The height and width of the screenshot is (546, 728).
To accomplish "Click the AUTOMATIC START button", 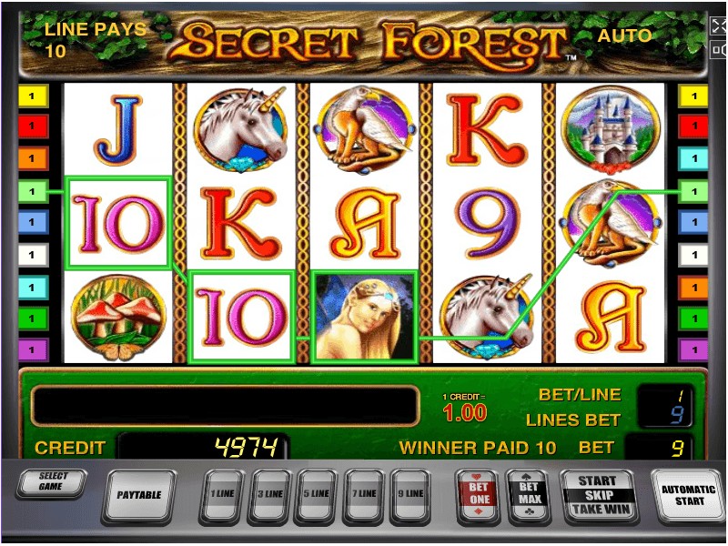I will 688,495.
